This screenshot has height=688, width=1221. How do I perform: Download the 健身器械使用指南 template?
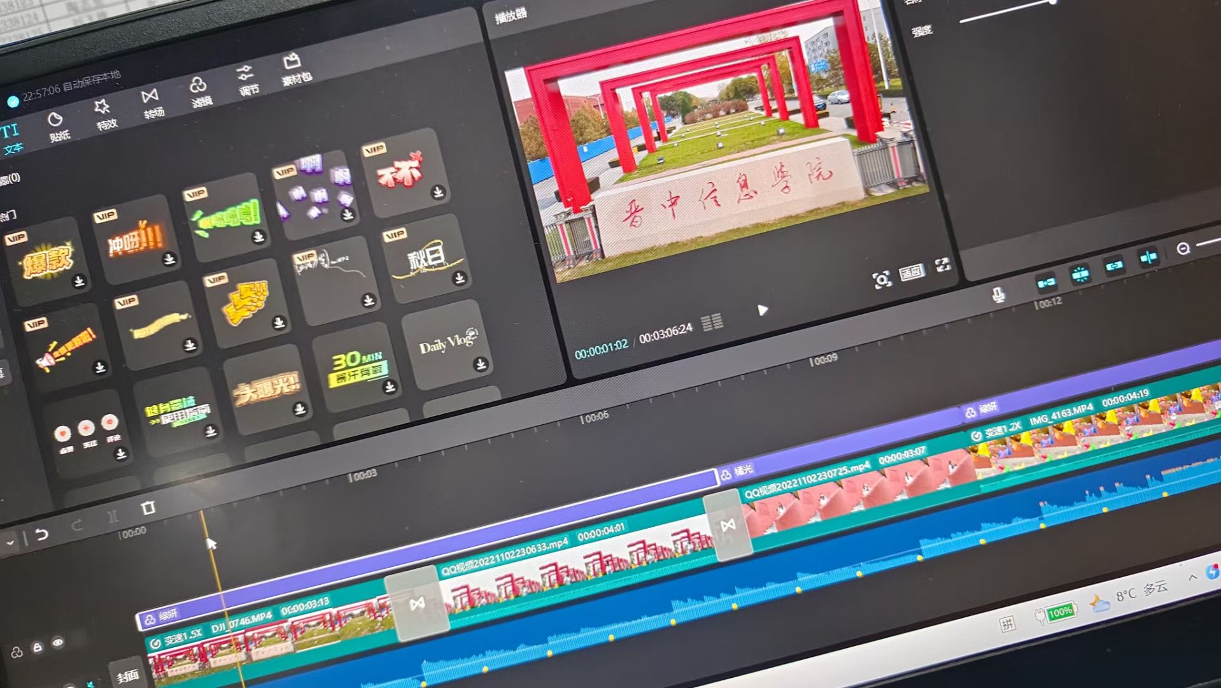point(211,431)
